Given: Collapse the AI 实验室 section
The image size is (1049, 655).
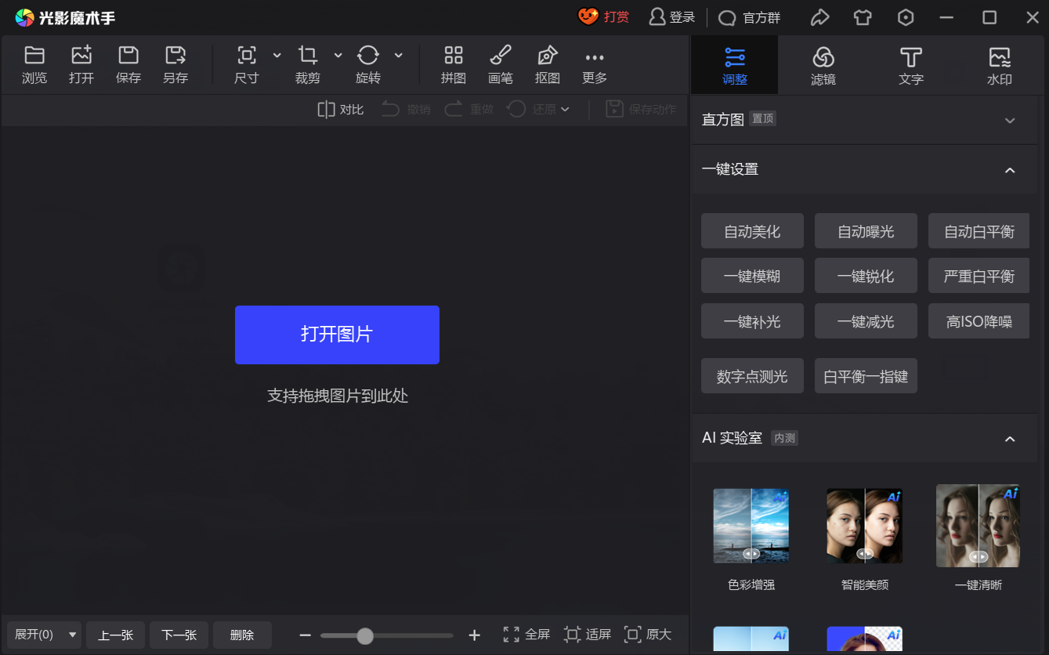Looking at the screenshot, I should click(1010, 438).
